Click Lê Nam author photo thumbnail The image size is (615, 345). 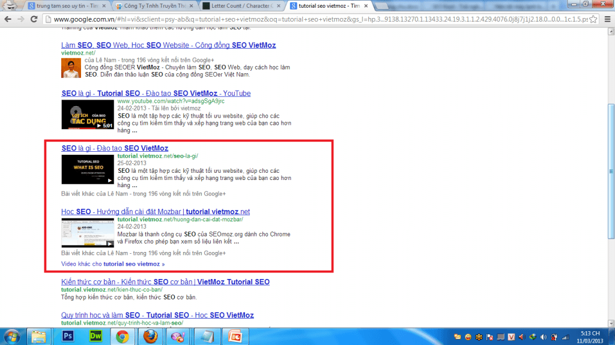point(71,68)
